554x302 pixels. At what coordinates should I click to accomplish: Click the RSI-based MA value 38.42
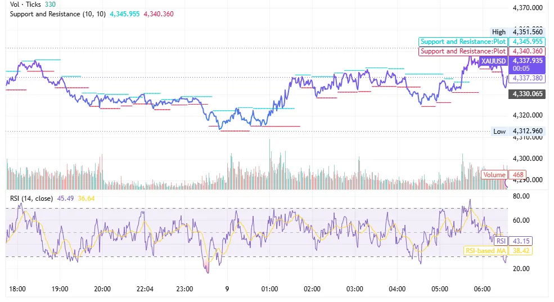pyautogui.click(x=521, y=251)
